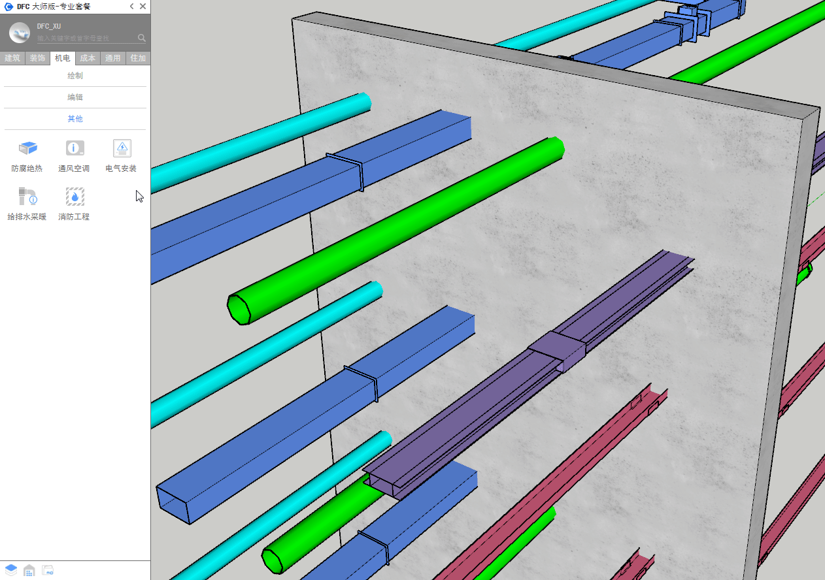Click the search magnifier icon
This screenshot has width=825, height=580.
pyautogui.click(x=142, y=38)
